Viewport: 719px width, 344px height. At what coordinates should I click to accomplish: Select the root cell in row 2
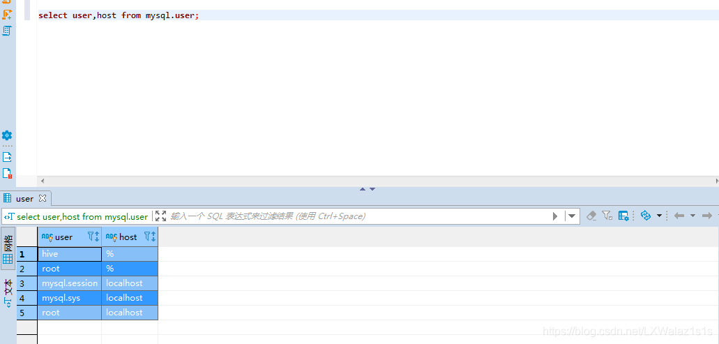69,269
